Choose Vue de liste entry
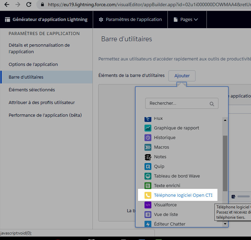The image size is (251, 240). 166,215
